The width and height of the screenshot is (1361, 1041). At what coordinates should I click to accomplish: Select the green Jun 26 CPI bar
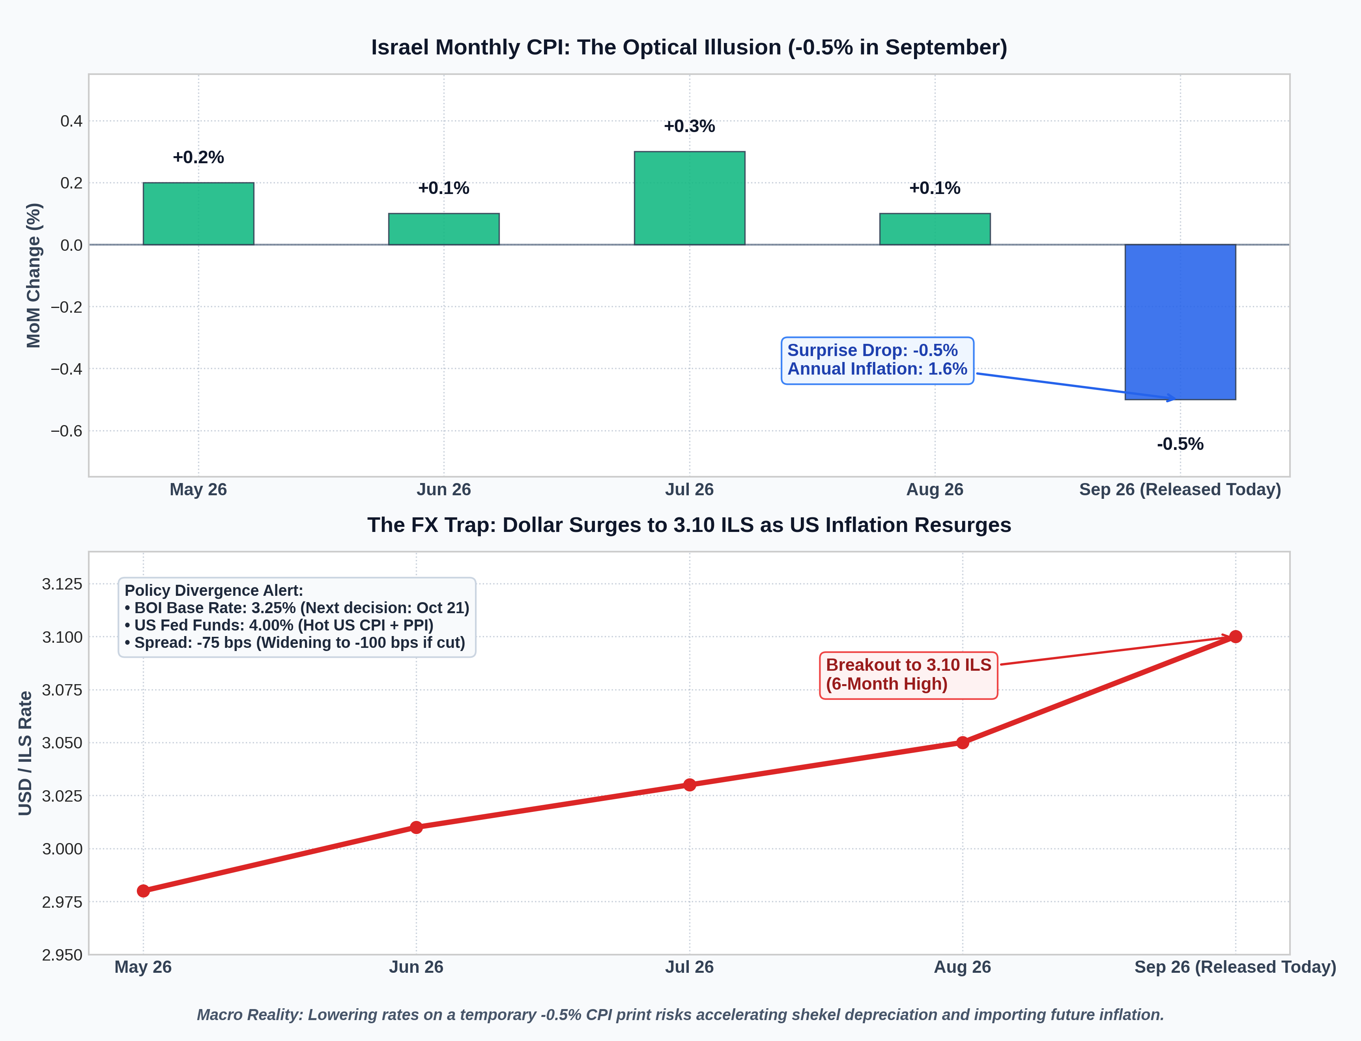point(444,229)
